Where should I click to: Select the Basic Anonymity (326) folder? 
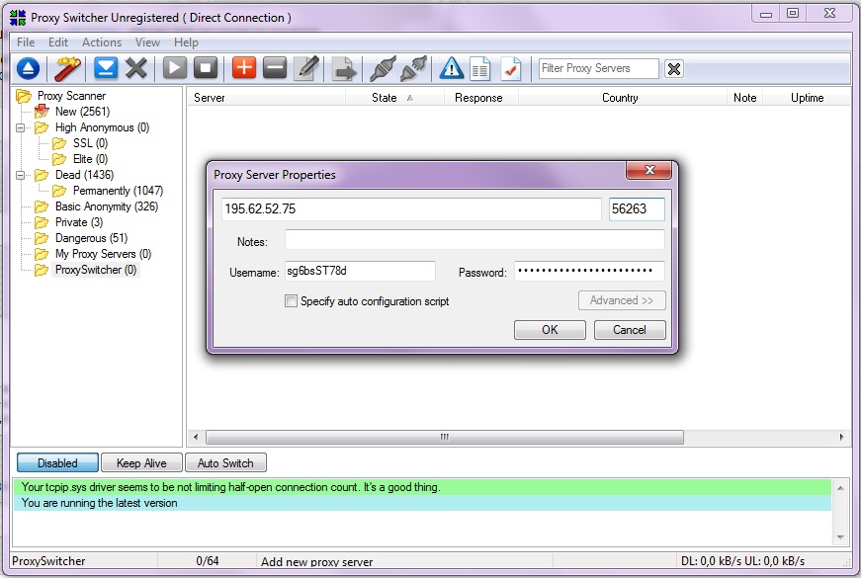tap(107, 206)
